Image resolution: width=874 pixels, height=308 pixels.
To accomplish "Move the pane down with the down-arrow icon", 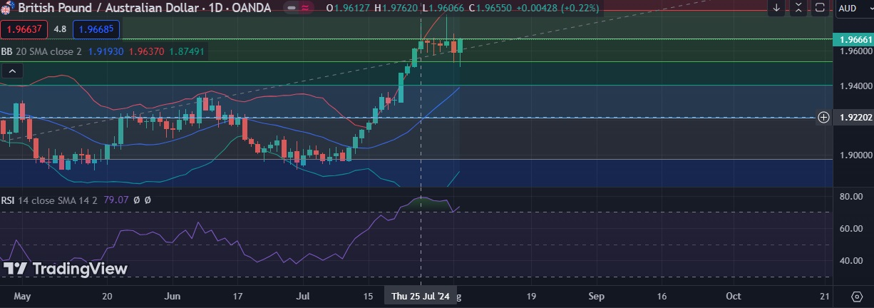I will pyautogui.click(x=777, y=8).
